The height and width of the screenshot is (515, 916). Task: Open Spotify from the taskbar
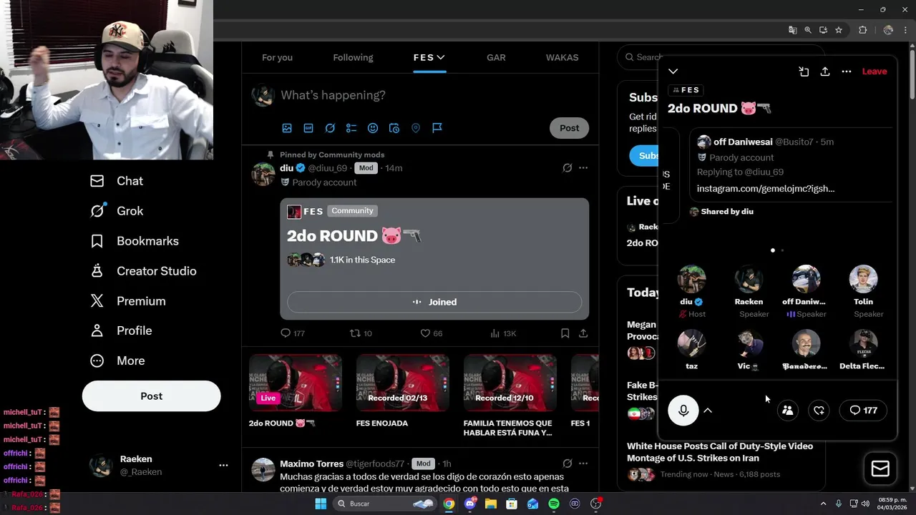tap(554, 504)
